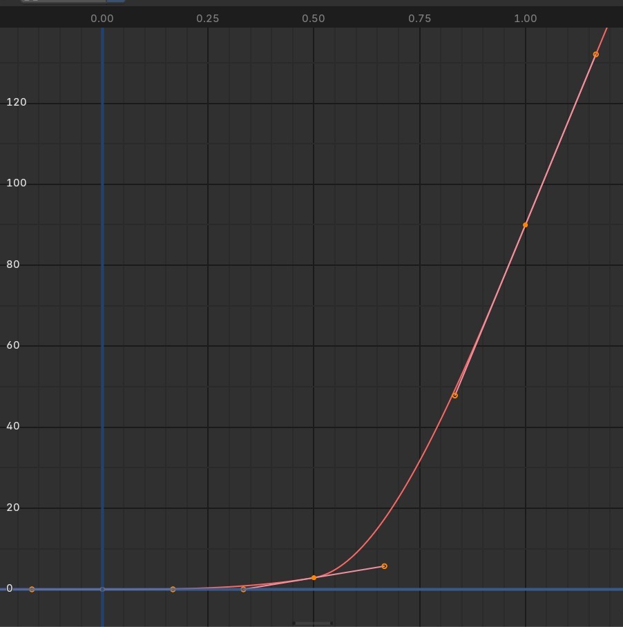Click the 0.50 mark on the time ruler
The height and width of the screenshot is (627, 623).
[314, 19]
